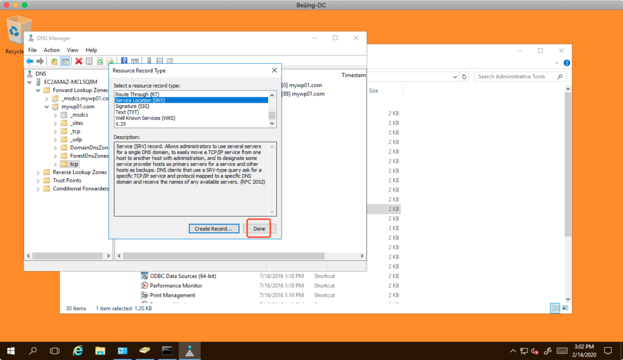
Task: Click the Done button
Action: pos(259,229)
